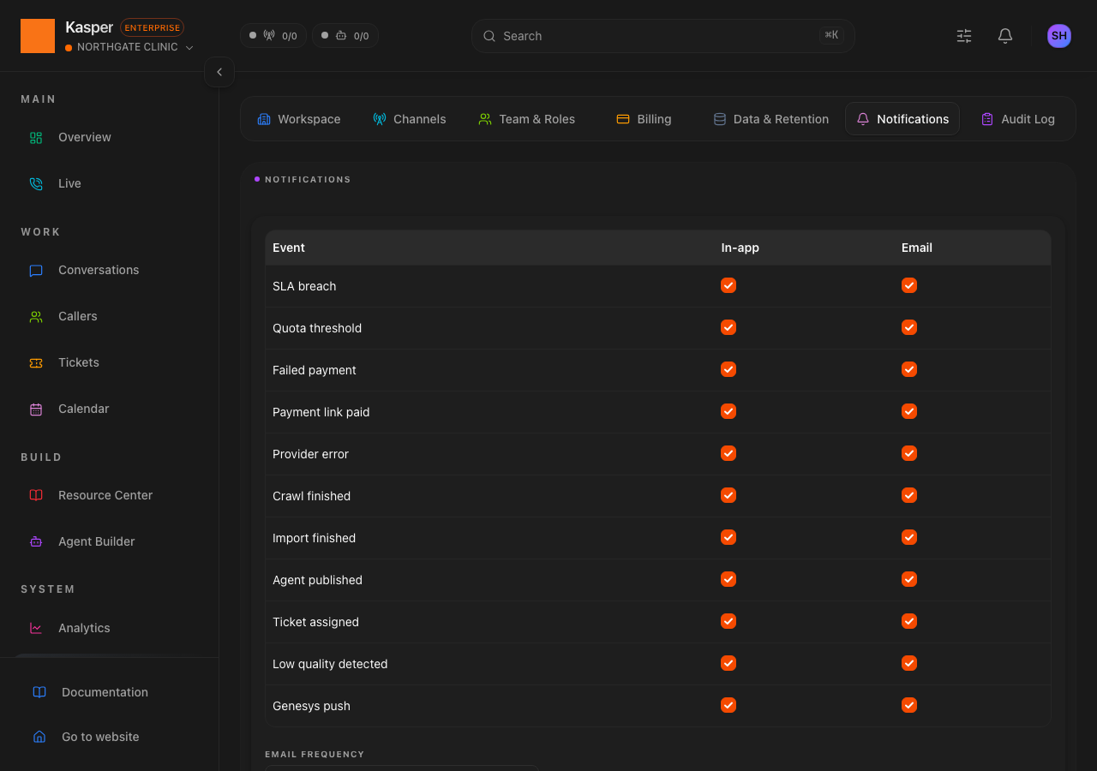Toggle In-app for Crawl finished
The height and width of the screenshot is (771, 1097).
click(728, 495)
